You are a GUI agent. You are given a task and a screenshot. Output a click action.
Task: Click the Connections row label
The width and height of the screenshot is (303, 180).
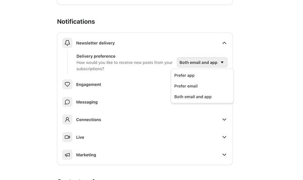[x=89, y=119]
